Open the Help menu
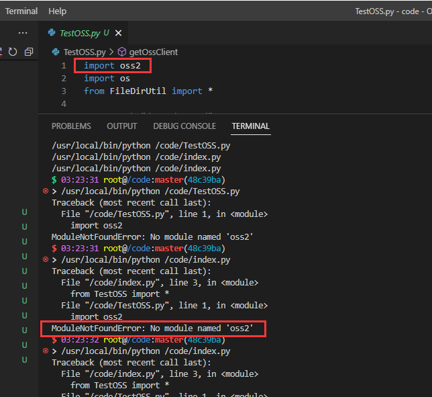432x397 pixels. click(x=57, y=11)
